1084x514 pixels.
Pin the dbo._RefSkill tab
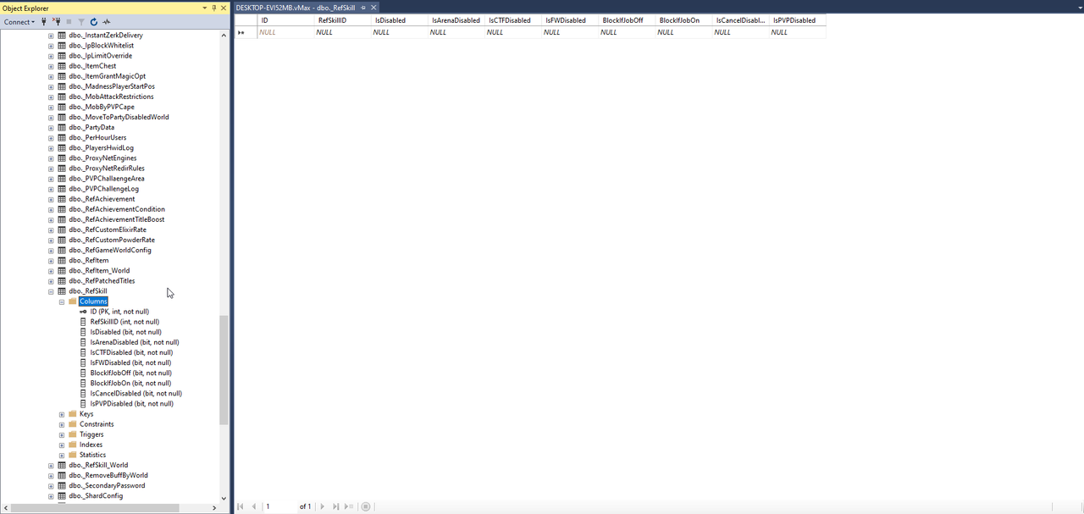(x=363, y=7)
